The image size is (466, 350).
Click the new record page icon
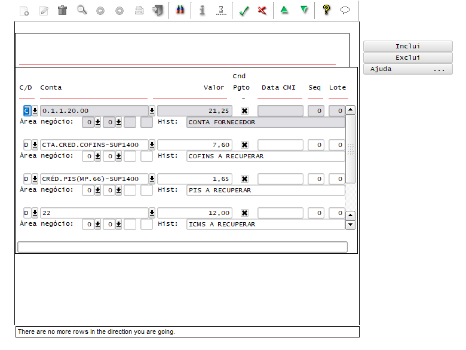tap(24, 11)
